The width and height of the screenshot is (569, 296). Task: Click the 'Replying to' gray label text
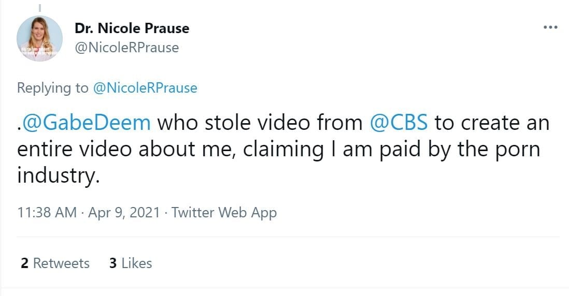click(x=52, y=88)
